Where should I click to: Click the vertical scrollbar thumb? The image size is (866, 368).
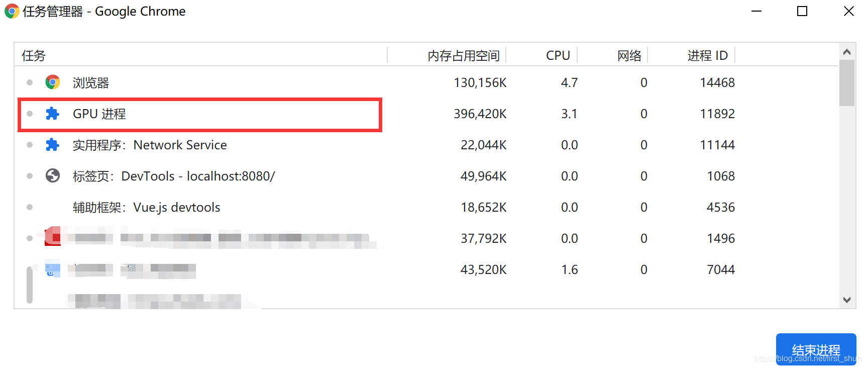[x=847, y=83]
